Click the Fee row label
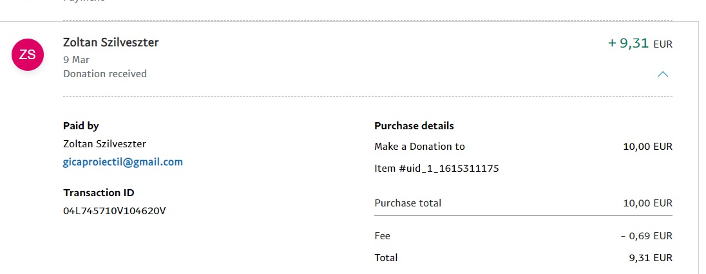Screen dimensions: 706x274 coord(382,236)
